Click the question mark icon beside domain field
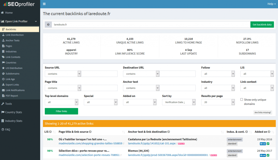Screen dimensions: 278x160 pyautogui.click(x=48, y=25)
